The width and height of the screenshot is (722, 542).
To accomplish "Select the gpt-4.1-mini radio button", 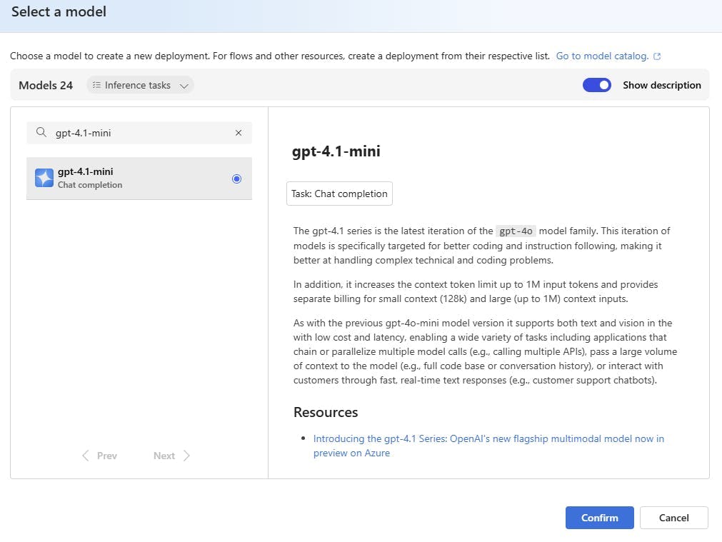I will pos(236,179).
